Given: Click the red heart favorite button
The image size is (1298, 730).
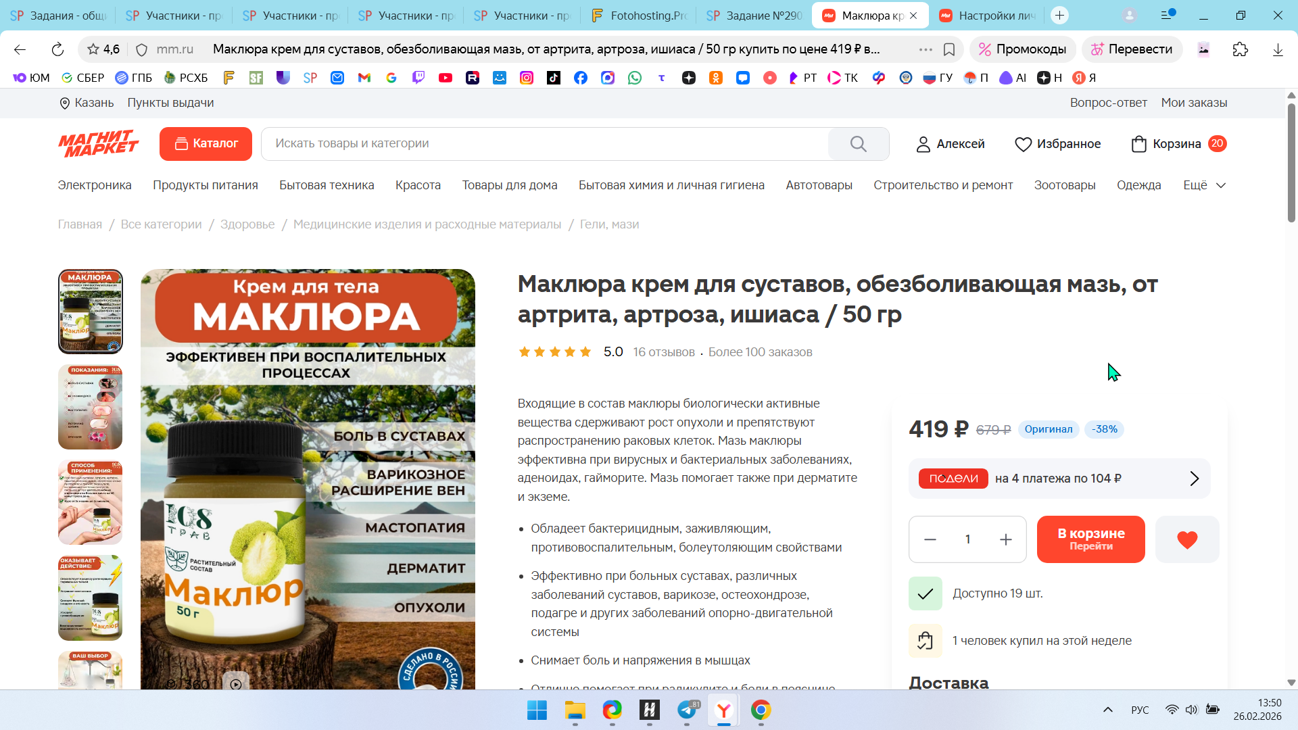Looking at the screenshot, I should (x=1186, y=539).
